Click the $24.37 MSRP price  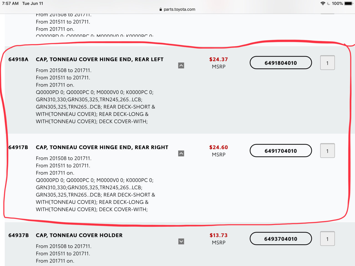pos(219,59)
